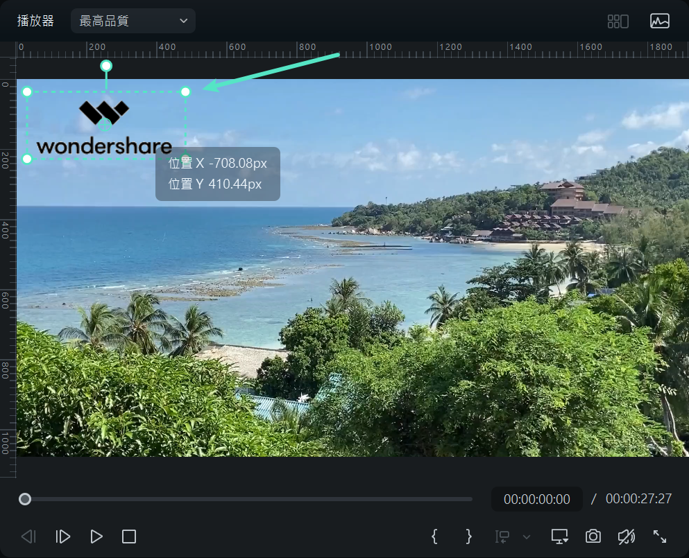Select the 播放器 menu label
689x558 pixels.
(35, 21)
